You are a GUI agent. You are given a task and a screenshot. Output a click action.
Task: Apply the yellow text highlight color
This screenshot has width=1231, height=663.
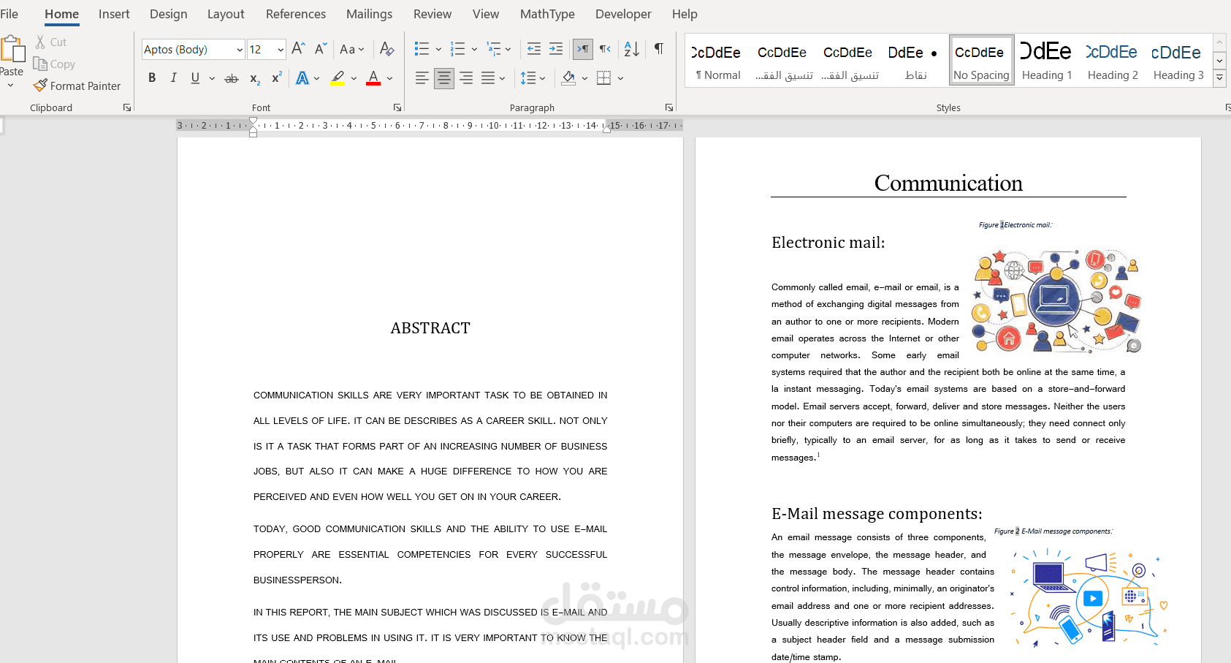click(338, 78)
